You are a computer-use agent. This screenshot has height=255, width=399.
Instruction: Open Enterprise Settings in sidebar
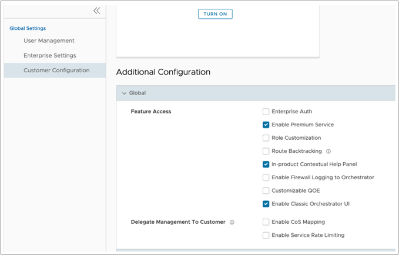[49, 55]
